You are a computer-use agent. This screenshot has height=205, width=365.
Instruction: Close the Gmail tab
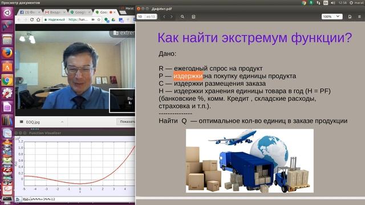pyautogui.click(x=64, y=12)
